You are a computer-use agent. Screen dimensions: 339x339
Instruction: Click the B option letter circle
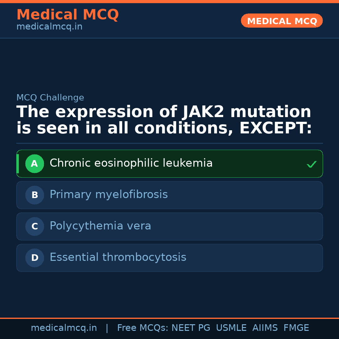pos(35,195)
